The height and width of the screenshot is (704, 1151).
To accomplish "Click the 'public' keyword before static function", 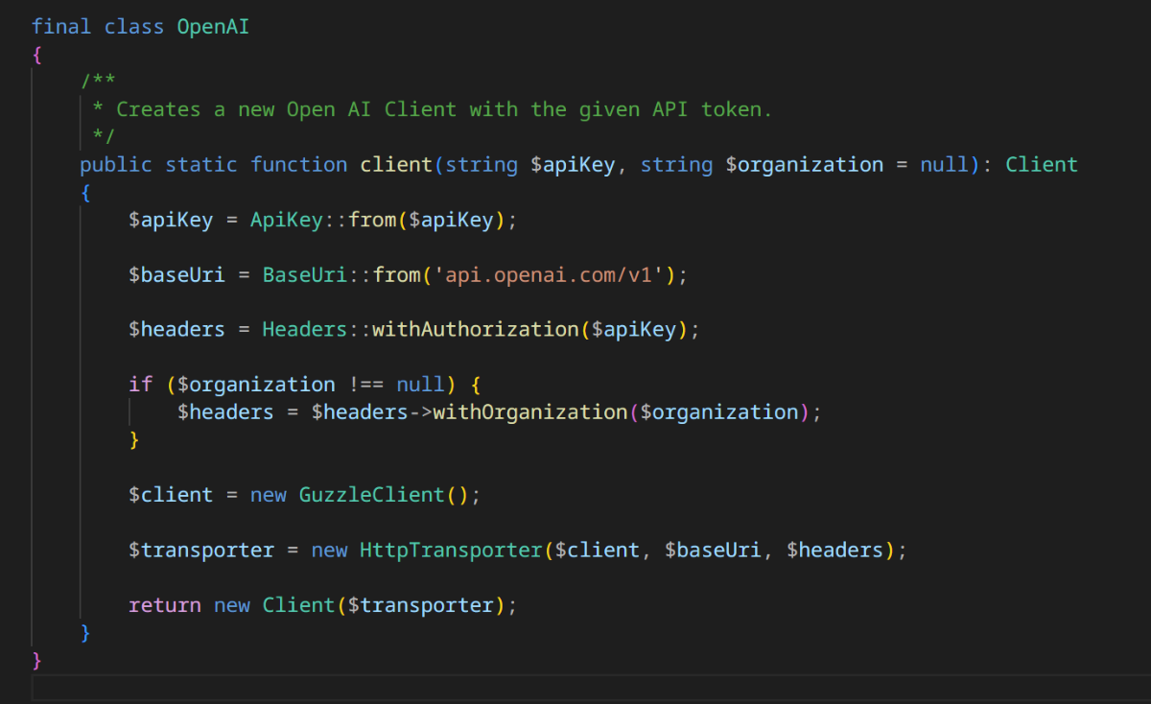I will [115, 165].
